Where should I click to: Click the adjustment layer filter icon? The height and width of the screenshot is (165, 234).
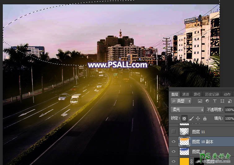207,101
